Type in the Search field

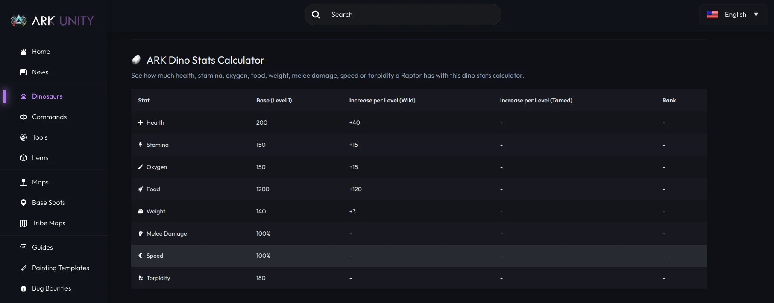[410, 15]
